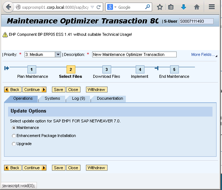This screenshot has height=190, width=222.
Task: Click the roadmap start arrow icon
Action: [x=7, y=68]
